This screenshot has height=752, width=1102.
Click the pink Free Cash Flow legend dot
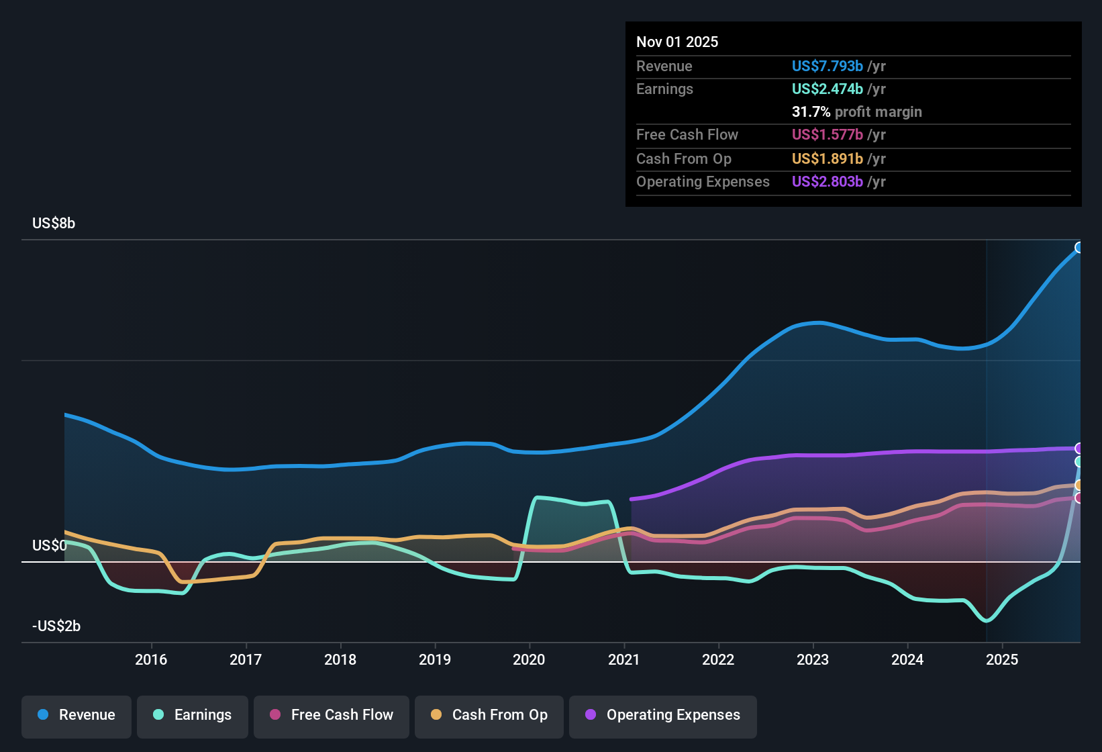pos(274,715)
